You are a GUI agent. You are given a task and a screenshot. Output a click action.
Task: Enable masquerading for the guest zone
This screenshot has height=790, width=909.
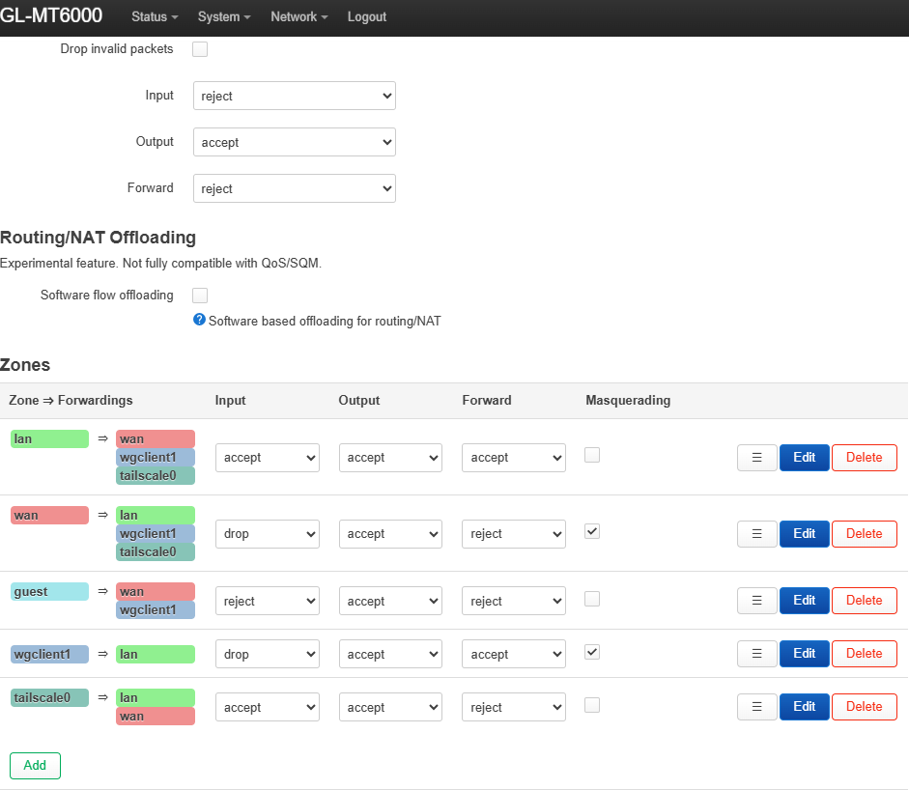pyautogui.click(x=592, y=599)
